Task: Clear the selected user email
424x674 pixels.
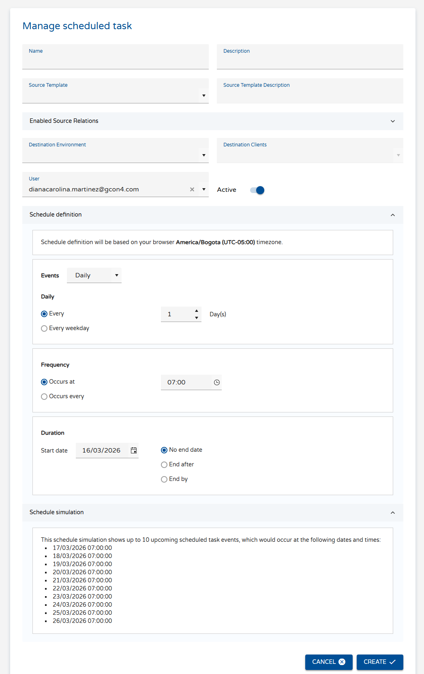Action: tap(192, 189)
